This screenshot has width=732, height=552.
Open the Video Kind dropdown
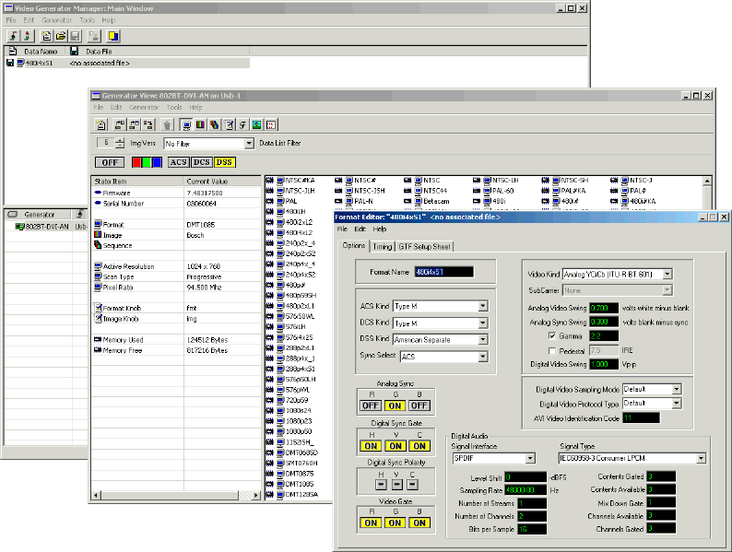point(667,274)
